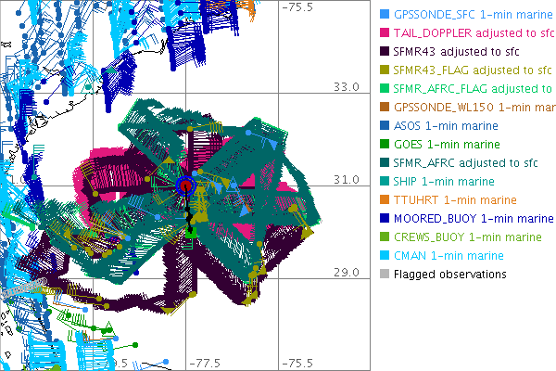Select the CREWS_BUOY 1-min marine label
The width and height of the screenshot is (556, 371).
(x=468, y=237)
